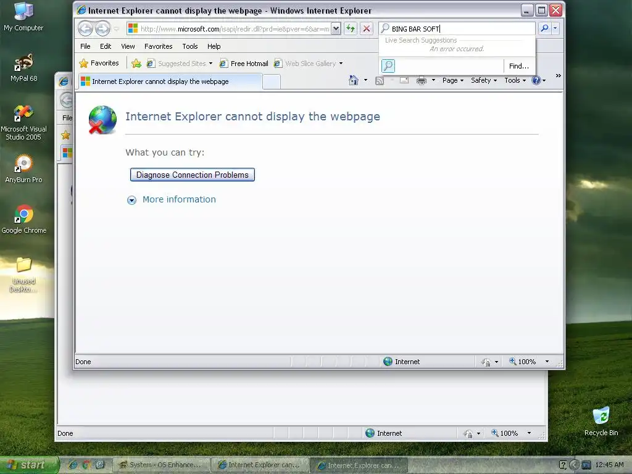Open the Page command bar menu
The width and height of the screenshot is (632, 474).
click(452, 80)
